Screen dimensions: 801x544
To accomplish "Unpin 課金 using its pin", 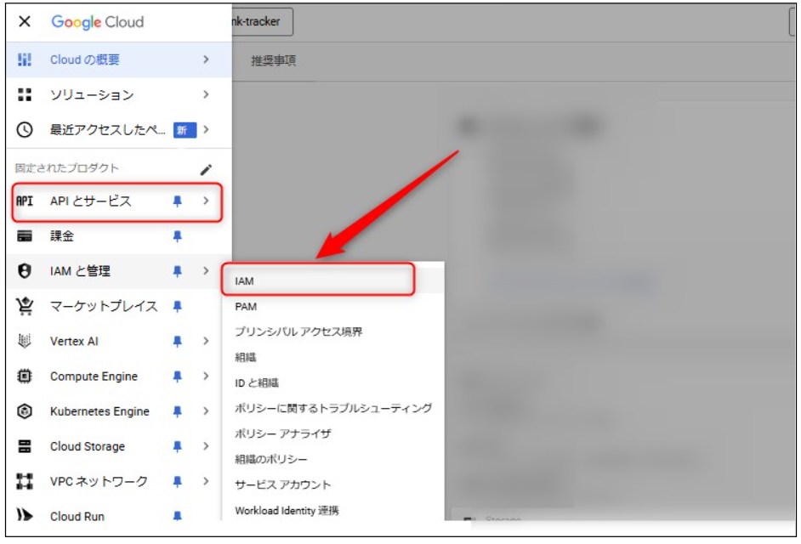I will 177,236.
